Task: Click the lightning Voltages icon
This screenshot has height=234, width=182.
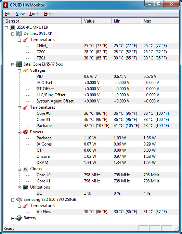Action: [x=26, y=70]
